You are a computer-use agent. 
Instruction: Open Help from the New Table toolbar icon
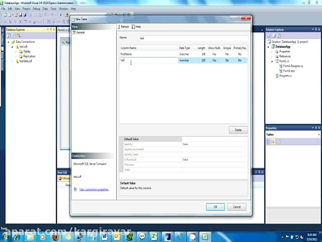[x=134, y=27]
